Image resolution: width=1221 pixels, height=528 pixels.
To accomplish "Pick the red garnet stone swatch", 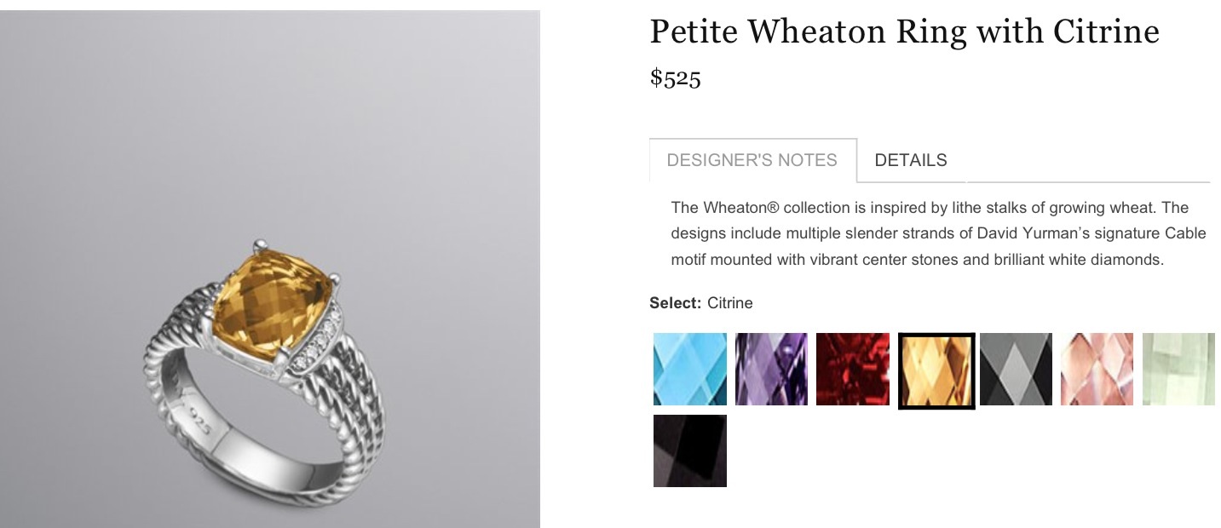I will 853,369.
